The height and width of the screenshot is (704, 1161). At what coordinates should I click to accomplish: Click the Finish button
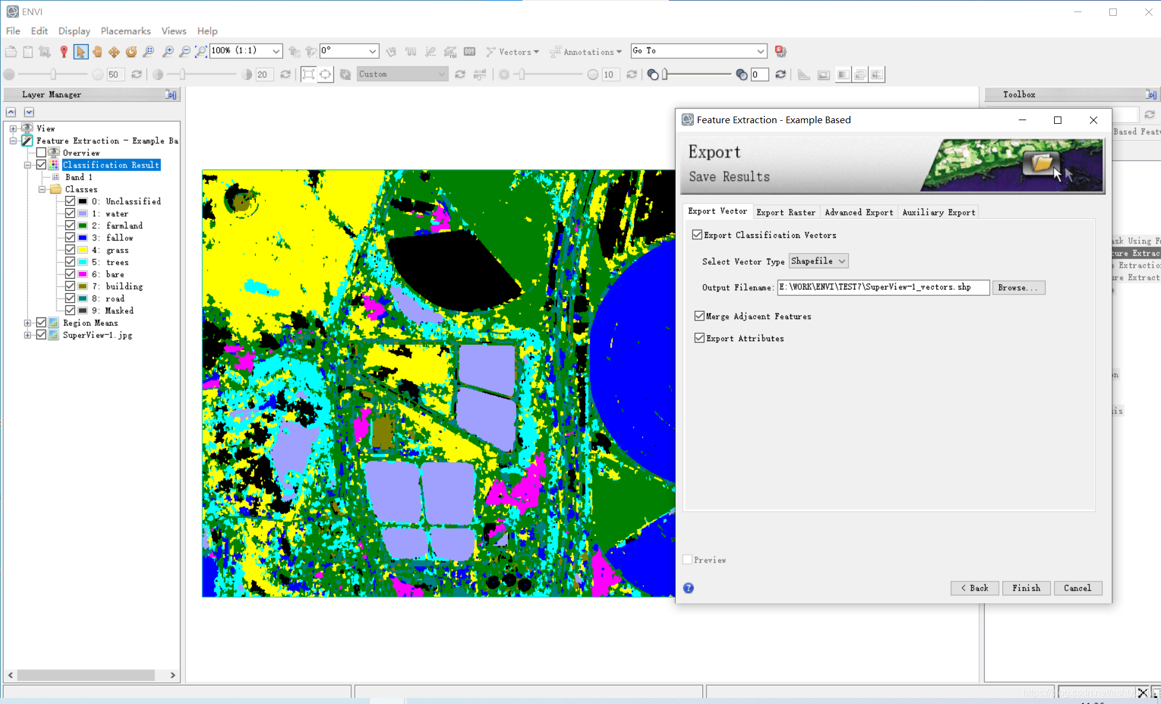click(x=1026, y=587)
